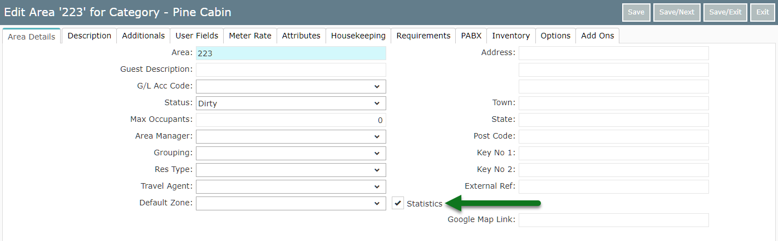Image resolution: width=778 pixels, height=241 pixels.
Task: Expand the Grouping dropdown
Action: 290,153
